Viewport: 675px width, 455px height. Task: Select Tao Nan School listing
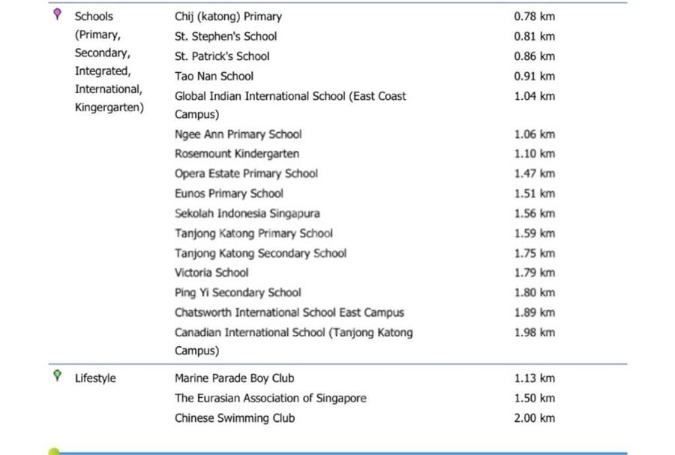click(214, 76)
